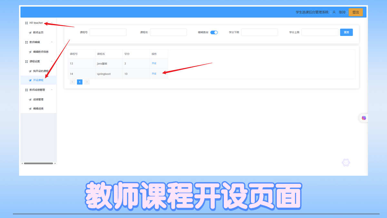Collapse the 课程设置 group chevron
Screen dimensions: 387x218
52,61
